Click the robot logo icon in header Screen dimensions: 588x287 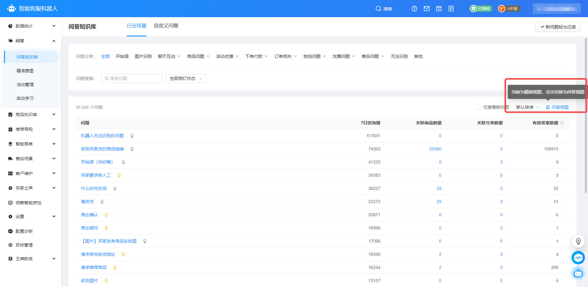click(x=12, y=8)
